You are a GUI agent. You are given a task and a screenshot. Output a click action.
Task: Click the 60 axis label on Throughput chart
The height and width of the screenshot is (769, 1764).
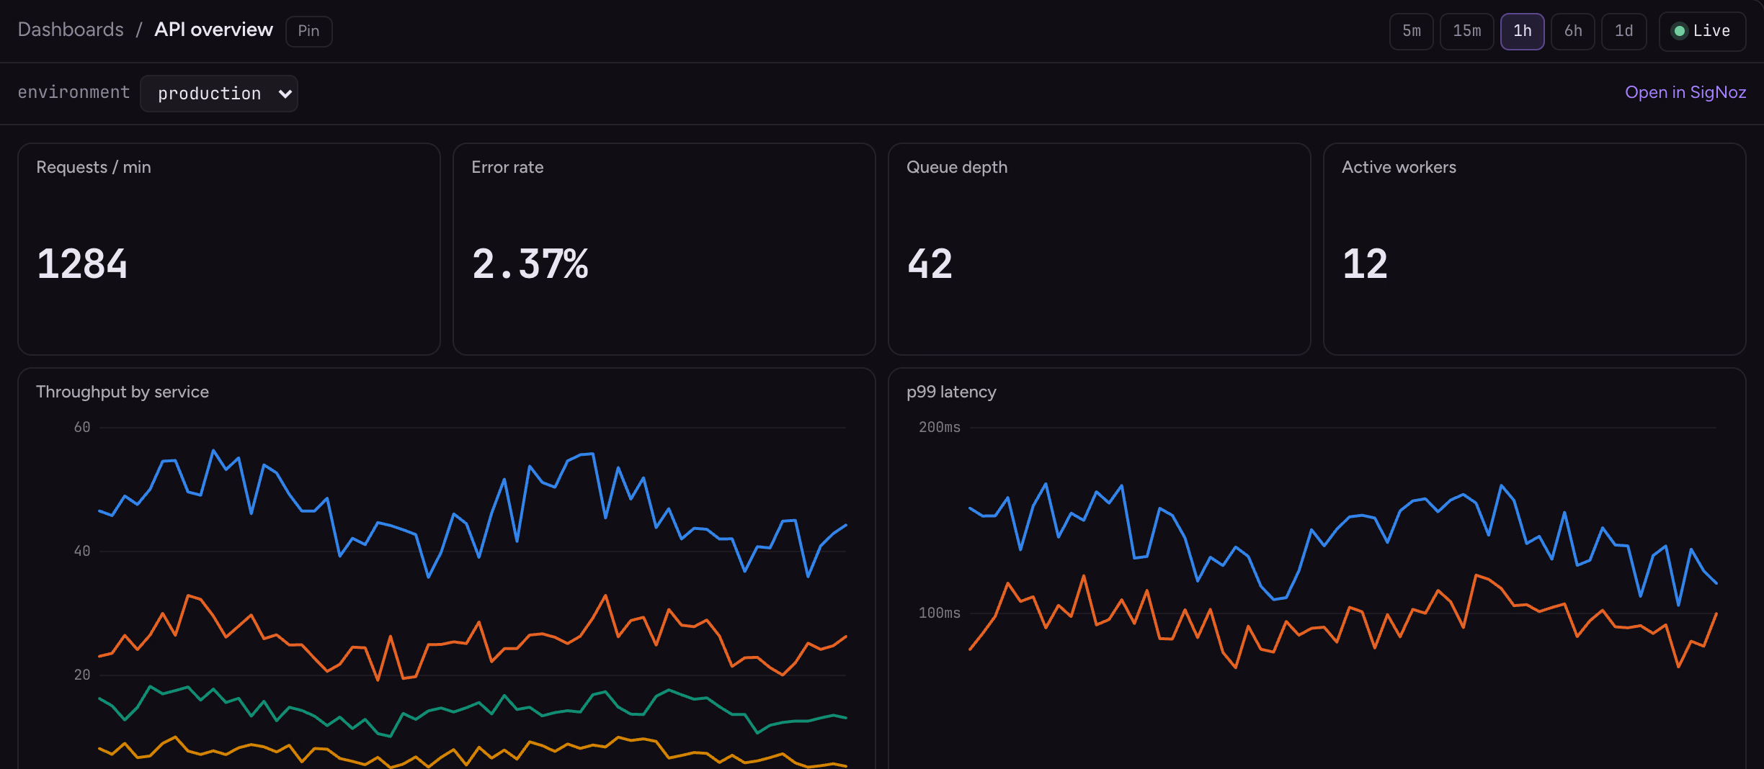click(82, 427)
